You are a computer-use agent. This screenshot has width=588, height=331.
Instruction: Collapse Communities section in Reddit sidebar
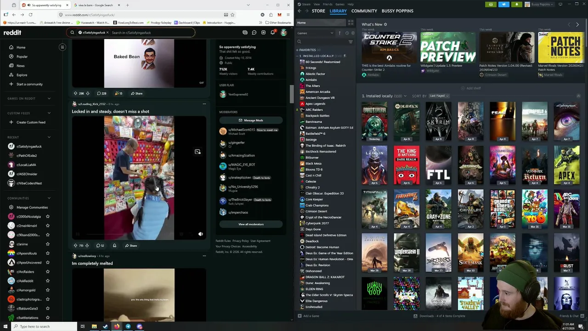pos(49,198)
